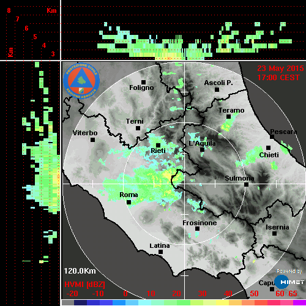Click the Pescara city marker
Image resolution: width=306 pixels, height=306 pixels.
(x=272, y=136)
